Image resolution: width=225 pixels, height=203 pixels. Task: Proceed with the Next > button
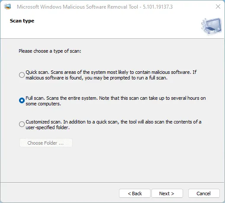point(167,193)
